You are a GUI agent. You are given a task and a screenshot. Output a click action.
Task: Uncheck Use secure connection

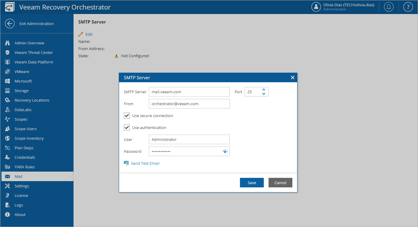click(127, 116)
